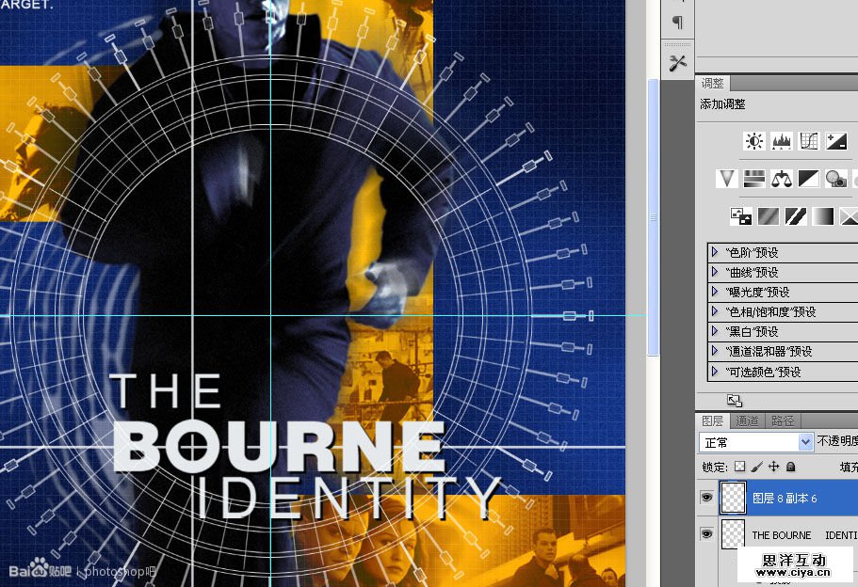858x587 pixels.
Task: Add a Photo Filter adjustment
Action: coord(835,179)
